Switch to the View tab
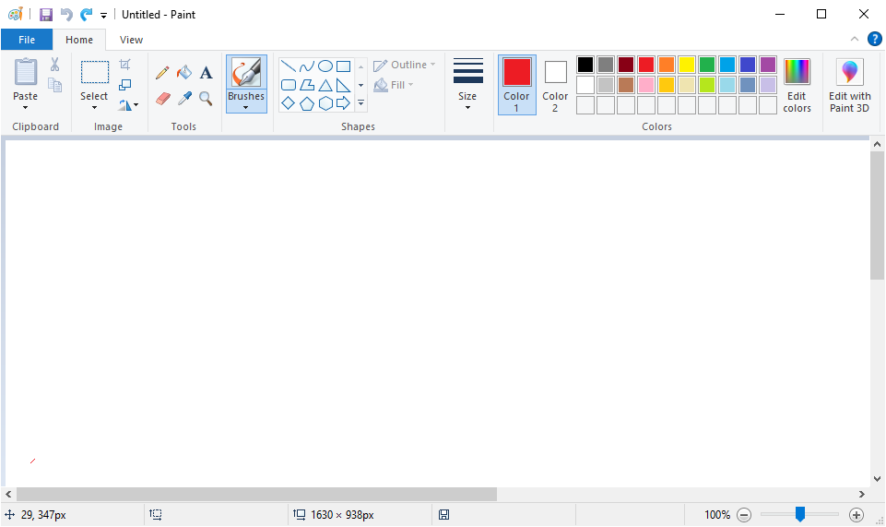 click(131, 40)
